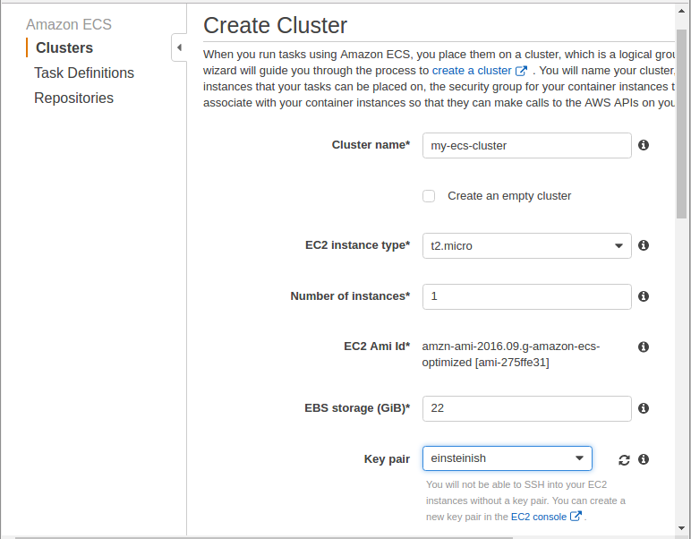Click Amazon ECS sidebar heading

pyautogui.click(x=69, y=25)
